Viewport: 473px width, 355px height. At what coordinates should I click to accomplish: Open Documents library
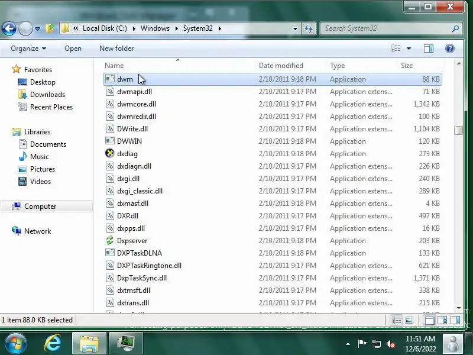pyautogui.click(x=48, y=144)
